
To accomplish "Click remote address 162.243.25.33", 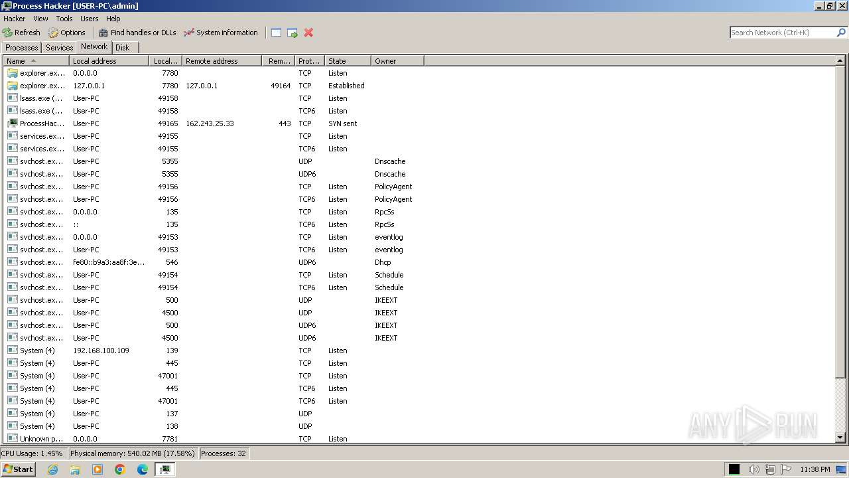I will (x=210, y=123).
